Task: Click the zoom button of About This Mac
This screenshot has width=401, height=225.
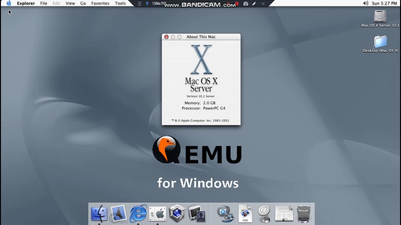Action: tap(180, 37)
